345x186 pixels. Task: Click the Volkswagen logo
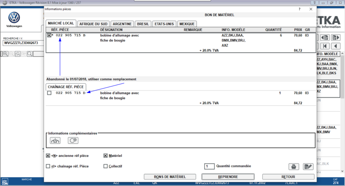[x=14, y=17]
